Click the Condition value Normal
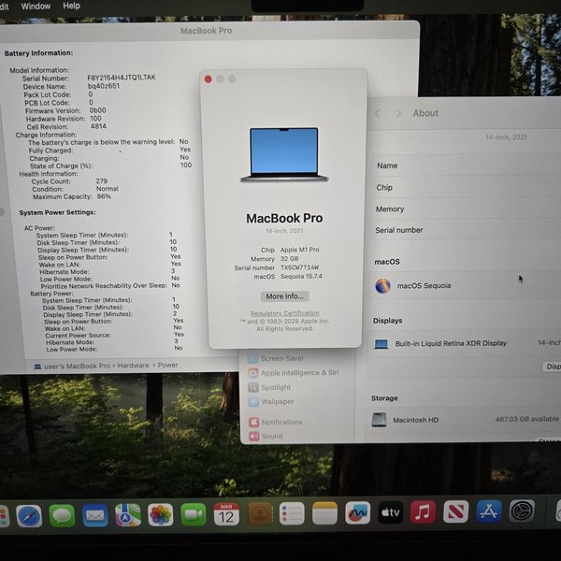 108,189
